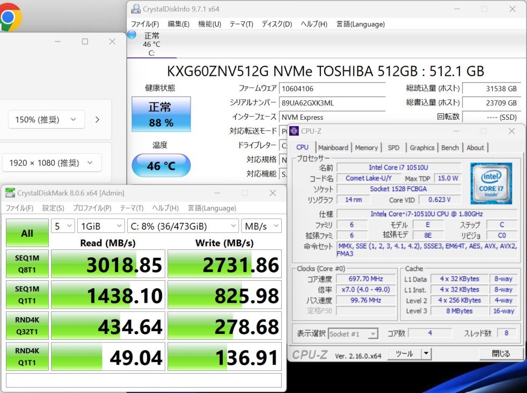This screenshot has width=527, height=393.
Task: Open the 150% (推奨) scale dropdown
Action: pyautogui.click(x=46, y=119)
